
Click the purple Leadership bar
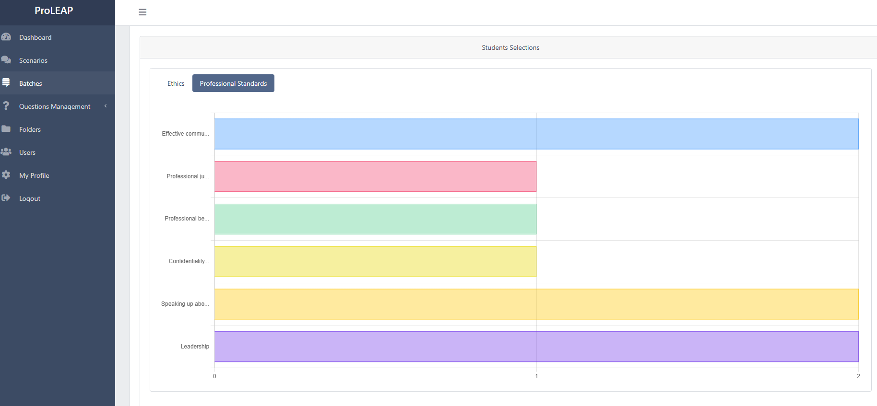pos(536,347)
